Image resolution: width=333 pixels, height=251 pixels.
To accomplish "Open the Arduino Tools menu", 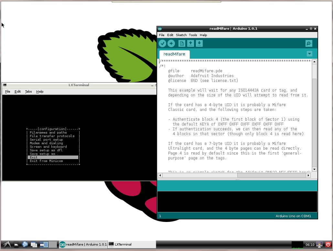I will pyautogui.click(x=193, y=35).
